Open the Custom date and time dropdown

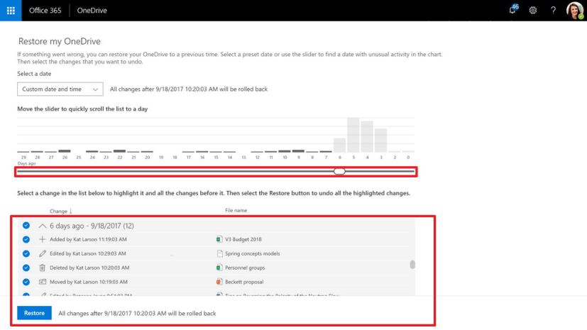(60, 89)
